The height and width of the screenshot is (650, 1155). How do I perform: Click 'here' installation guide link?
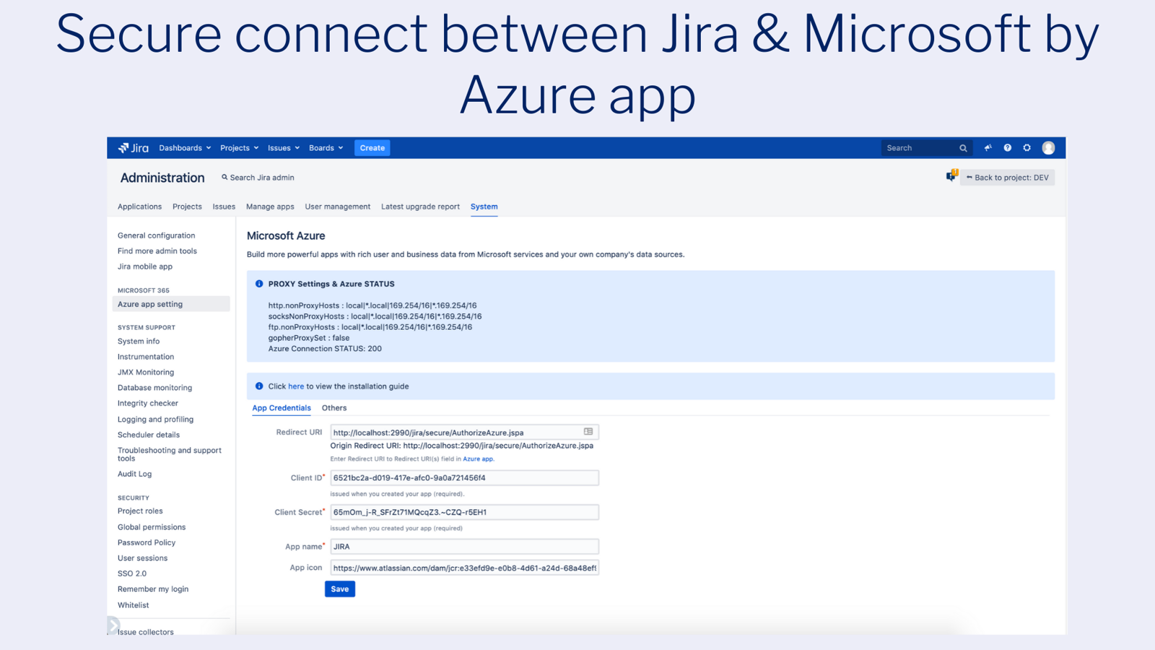pos(296,386)
